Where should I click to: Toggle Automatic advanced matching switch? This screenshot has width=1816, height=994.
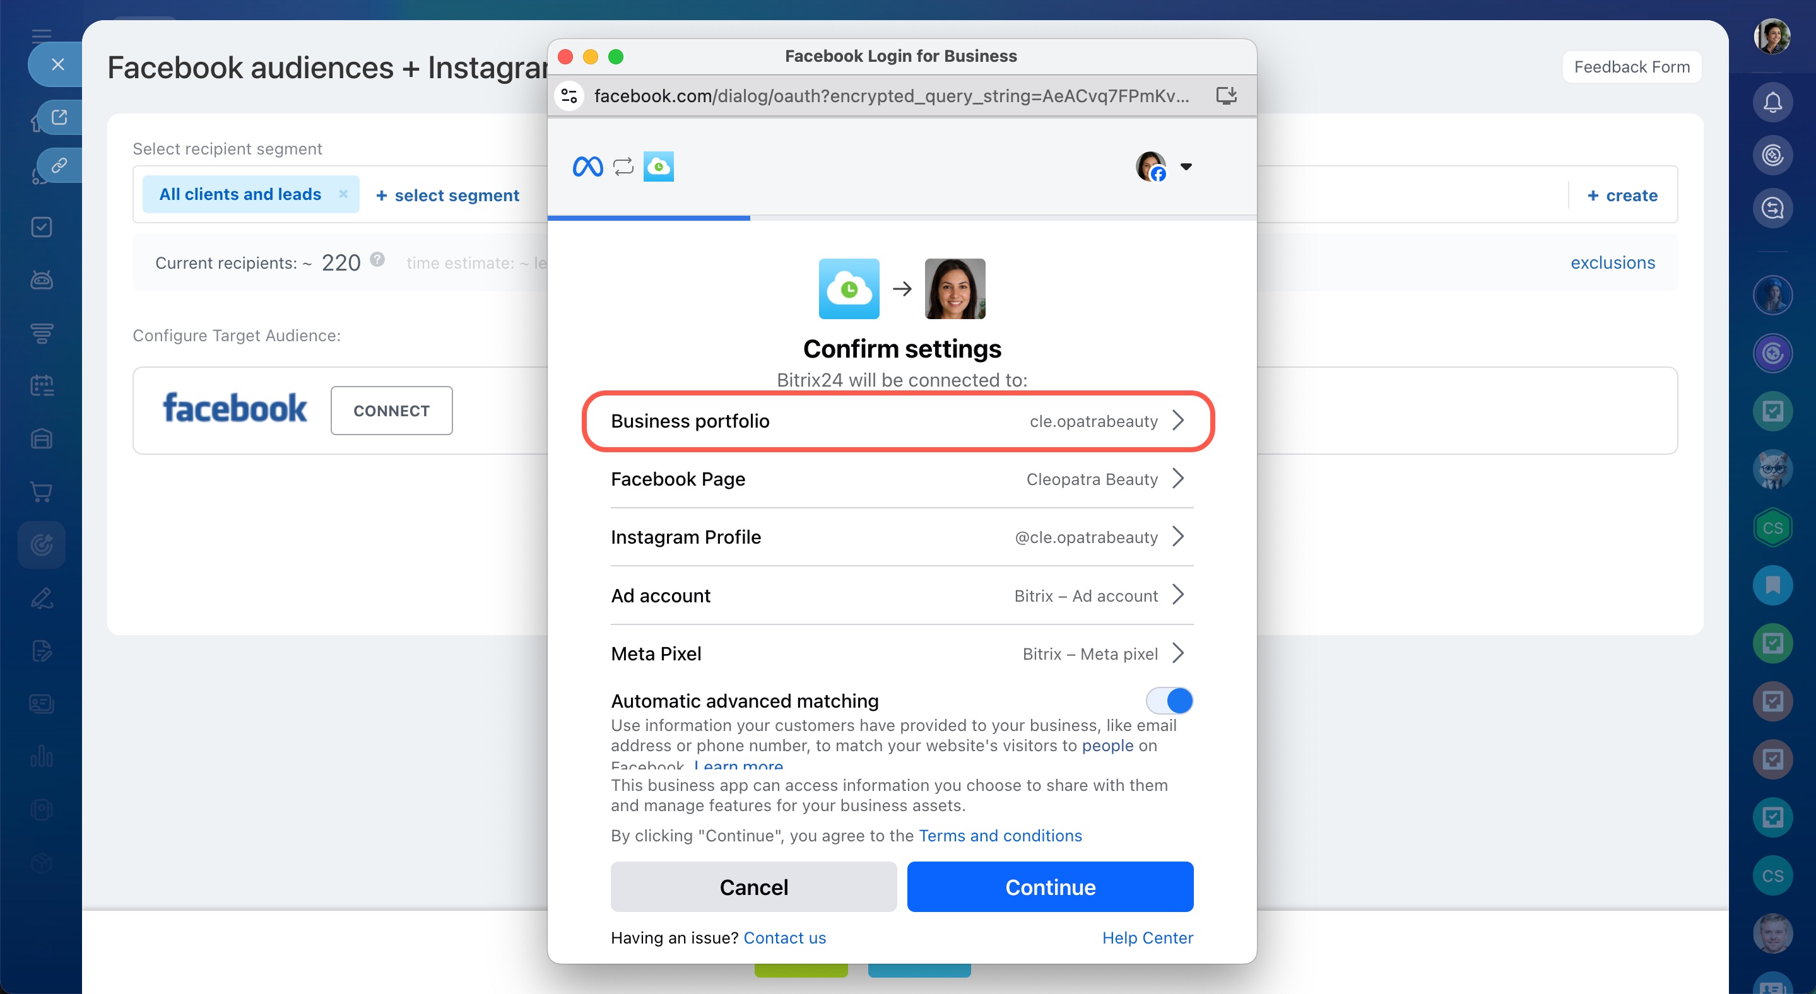point(1169,700)
